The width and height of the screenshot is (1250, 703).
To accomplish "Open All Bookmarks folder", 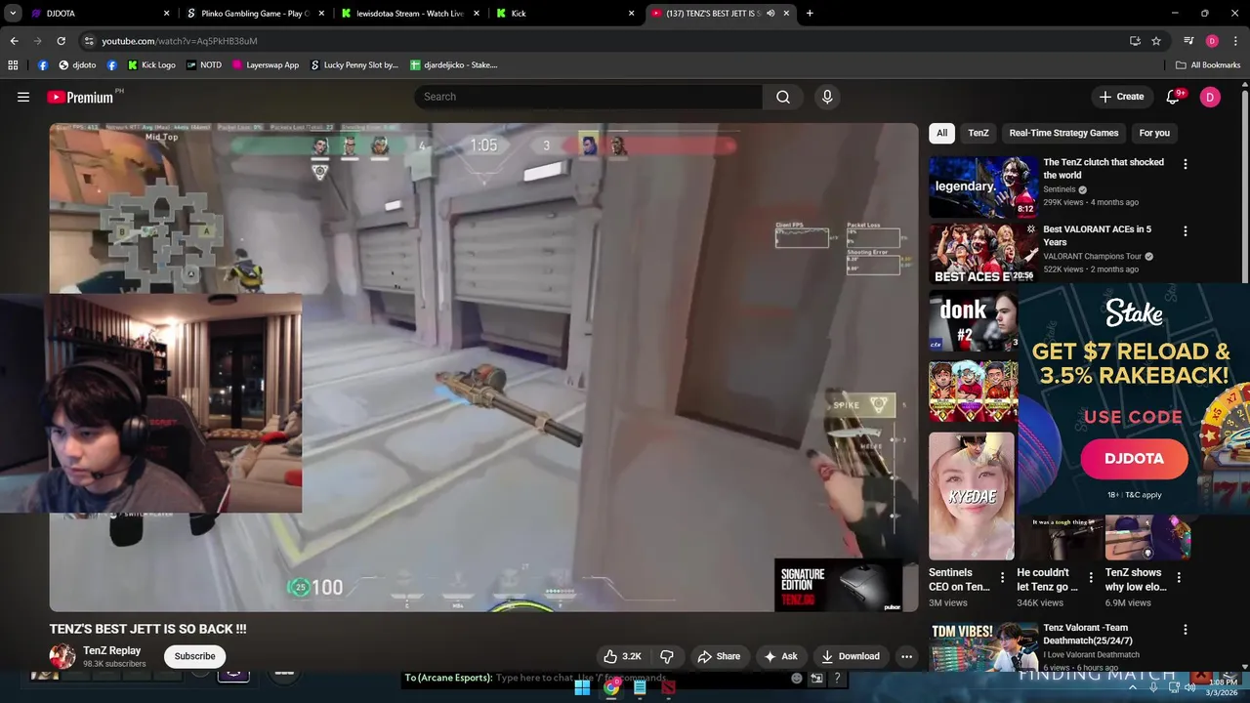I will 1208,65.
